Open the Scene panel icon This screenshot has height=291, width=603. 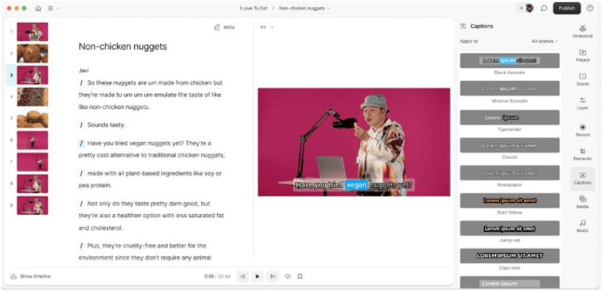coord(582,79)
